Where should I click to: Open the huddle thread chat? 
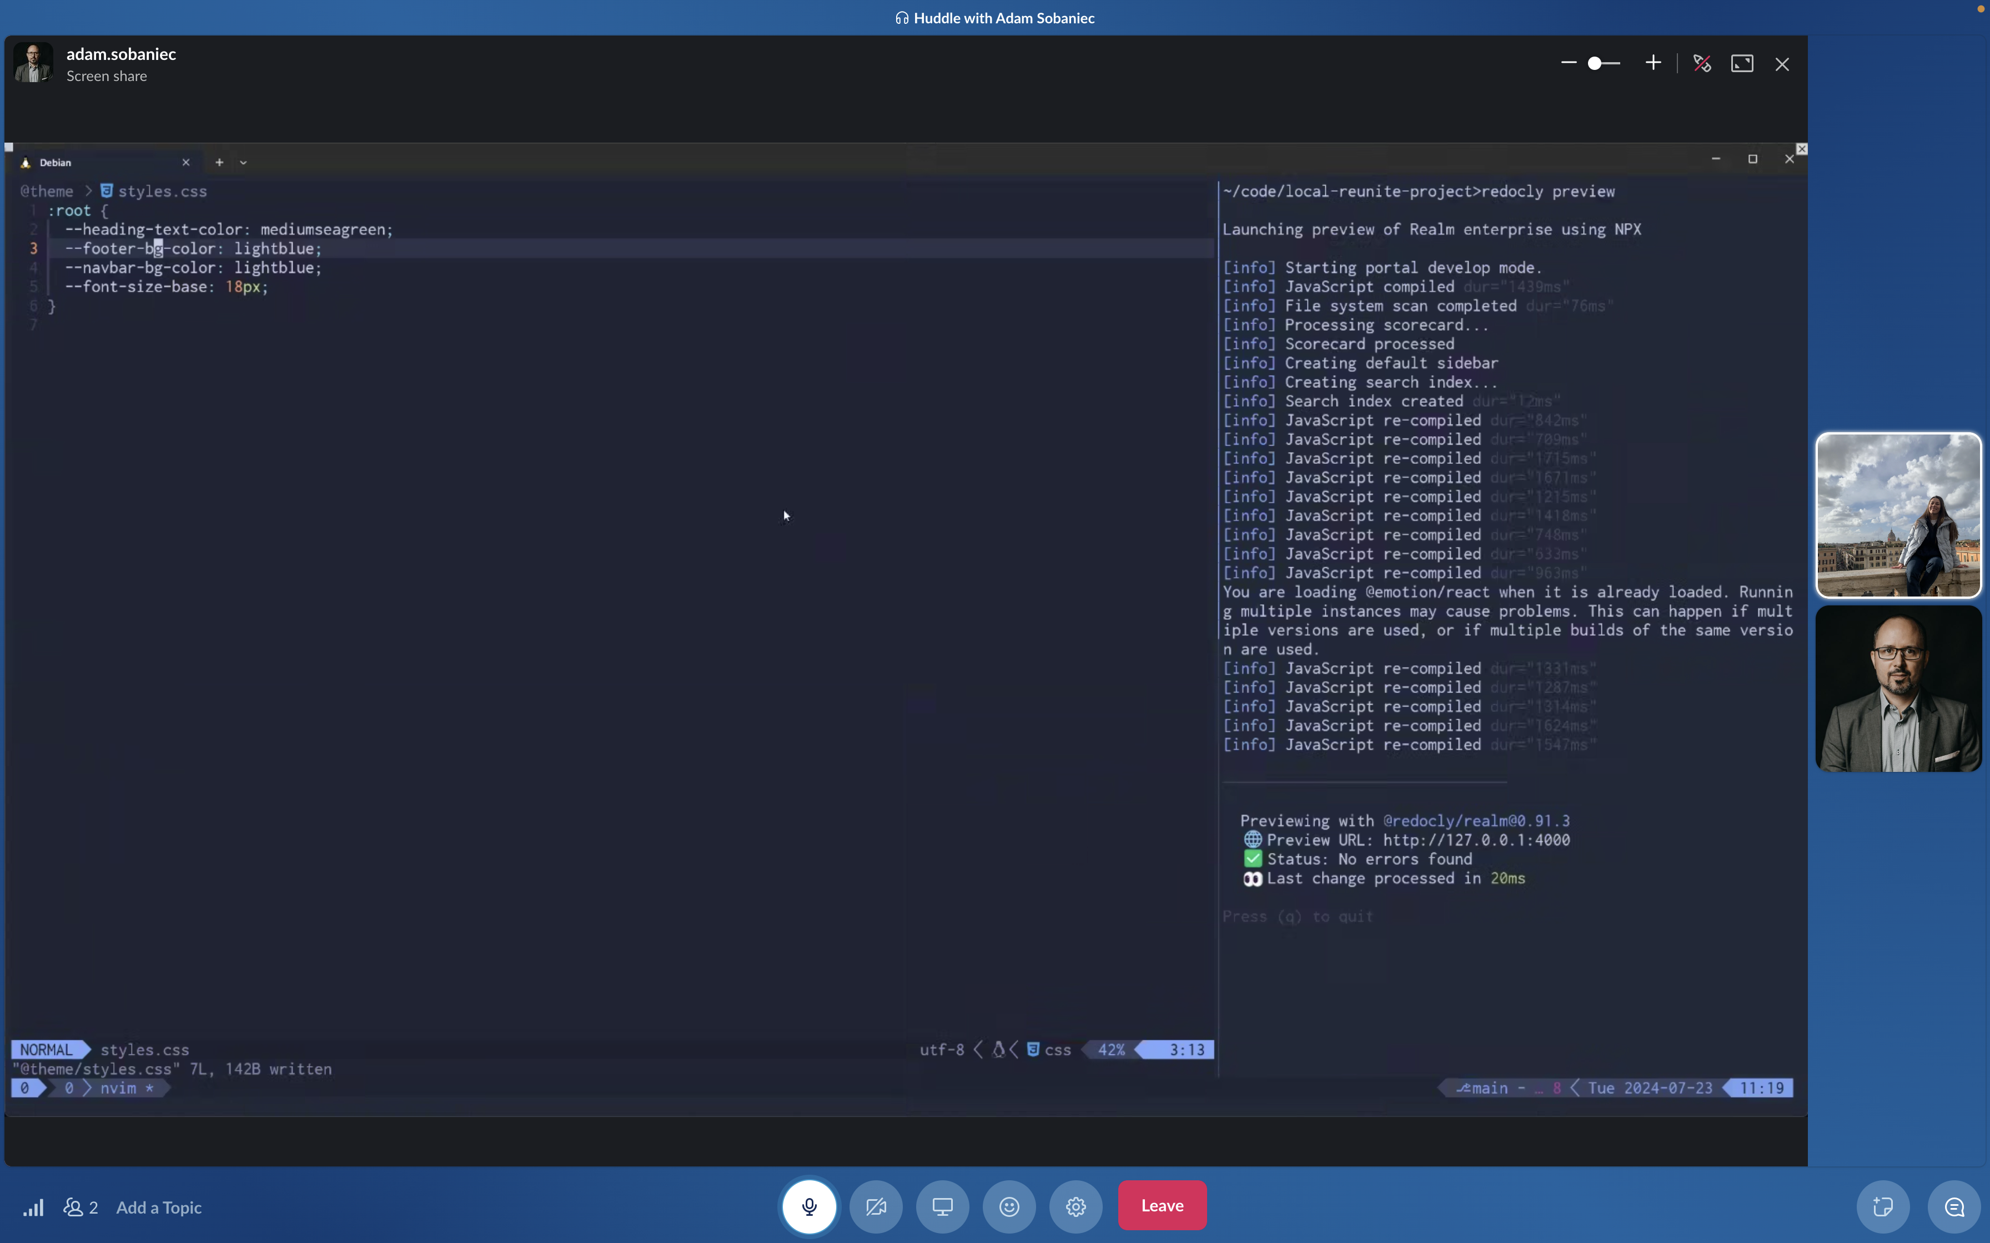pyautogui.click(x=1954, y=1206)
